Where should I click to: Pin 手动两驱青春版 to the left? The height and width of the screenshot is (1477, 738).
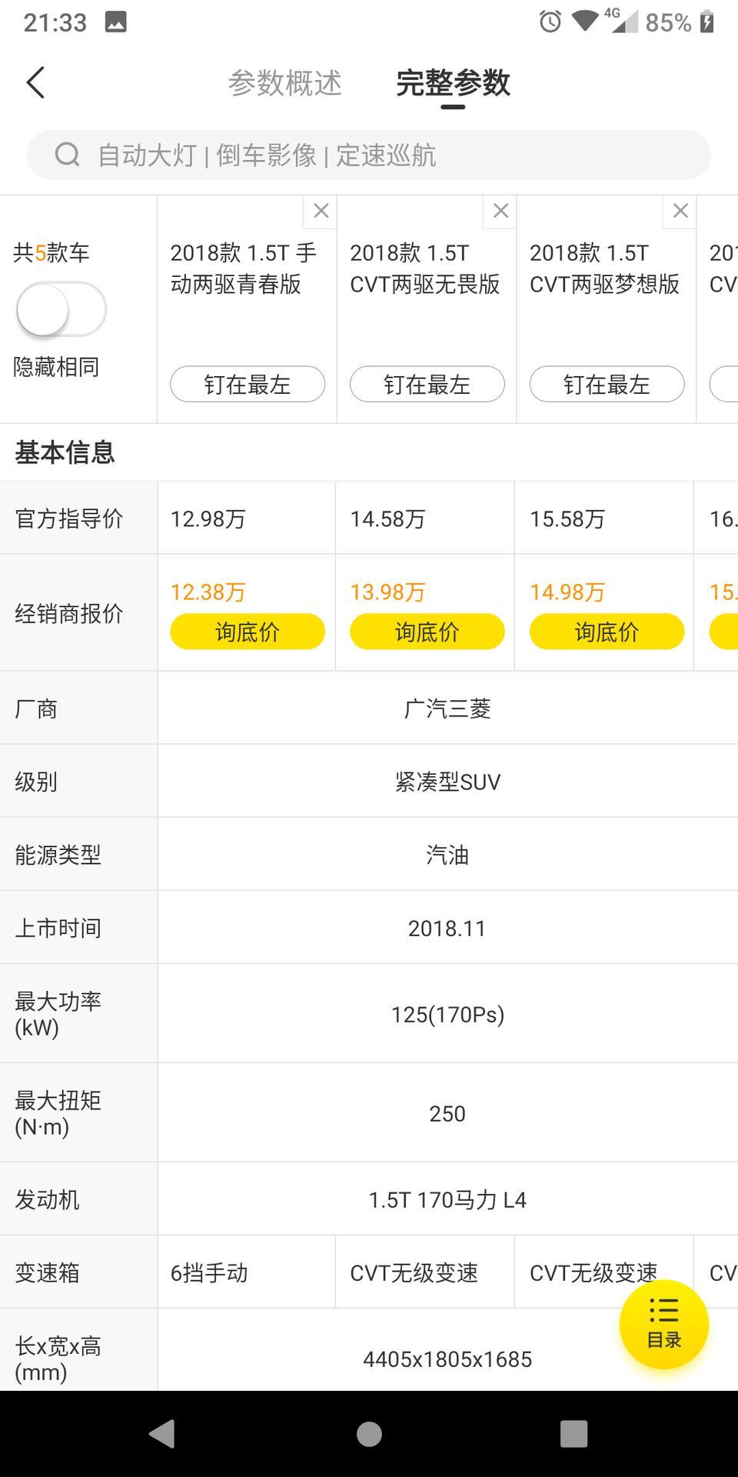coord(248,384)
